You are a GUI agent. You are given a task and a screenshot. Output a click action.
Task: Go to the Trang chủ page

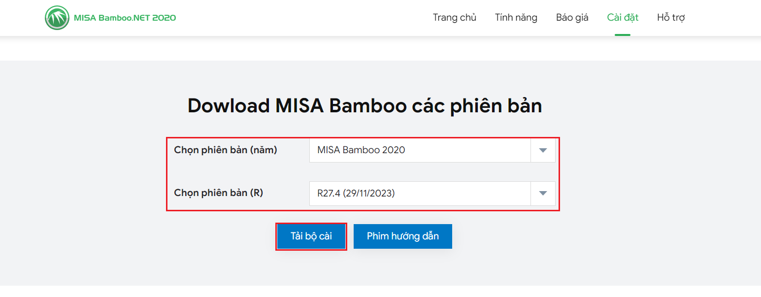pos(455,18)
